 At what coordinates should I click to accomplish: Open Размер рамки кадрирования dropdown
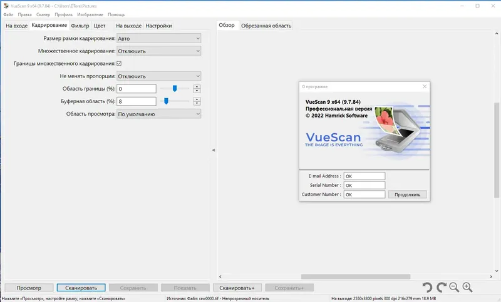(159, 38)
